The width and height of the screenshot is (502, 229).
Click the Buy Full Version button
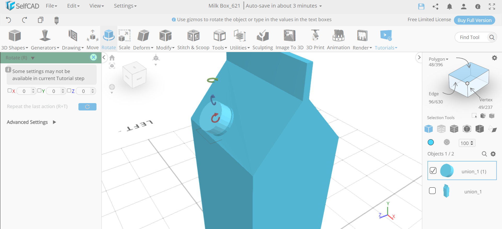point(475,20)
